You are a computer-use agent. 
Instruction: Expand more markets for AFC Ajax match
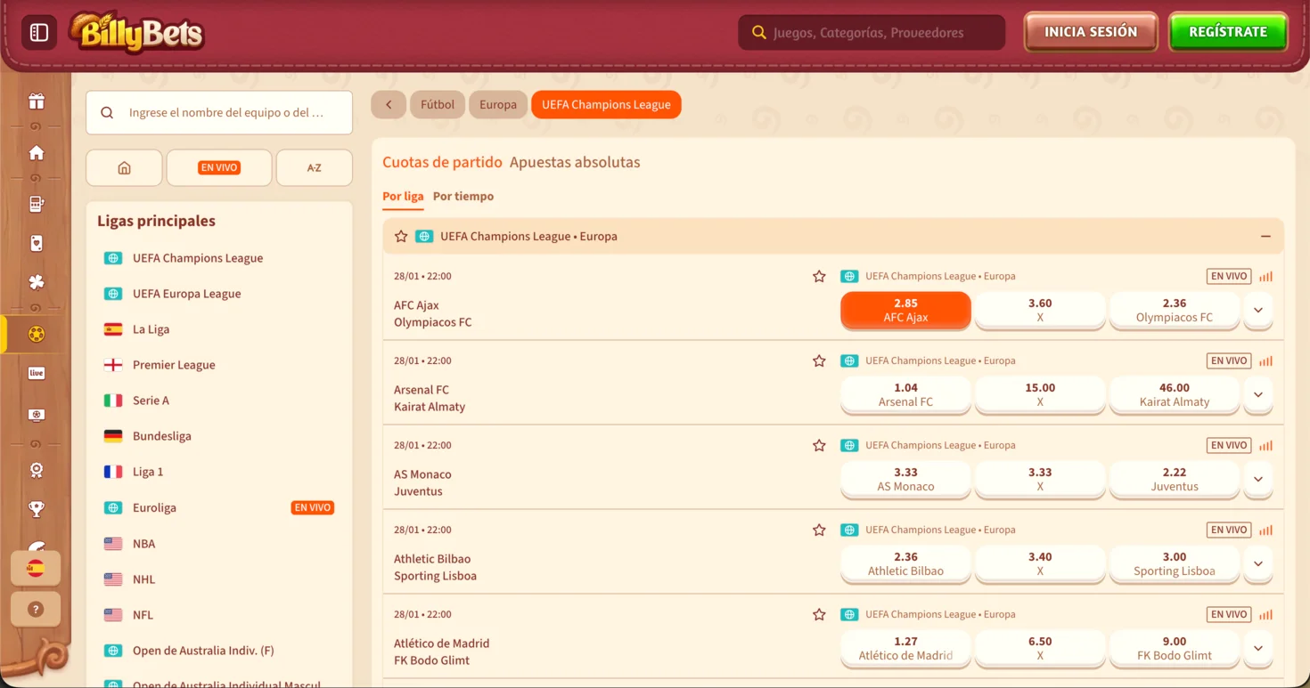tap(1258, 311)
